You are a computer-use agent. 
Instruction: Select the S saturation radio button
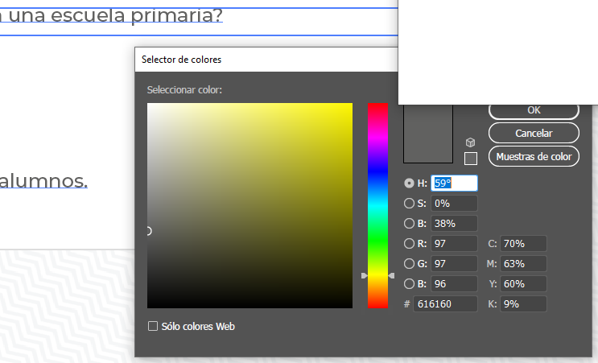click(x=409, y=204)
